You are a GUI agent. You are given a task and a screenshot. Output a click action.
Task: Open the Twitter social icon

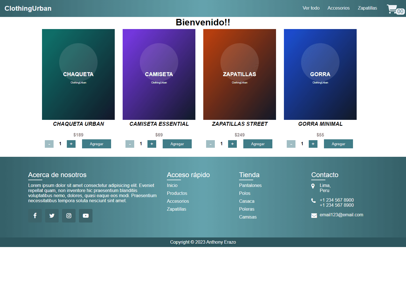(52, 216)
